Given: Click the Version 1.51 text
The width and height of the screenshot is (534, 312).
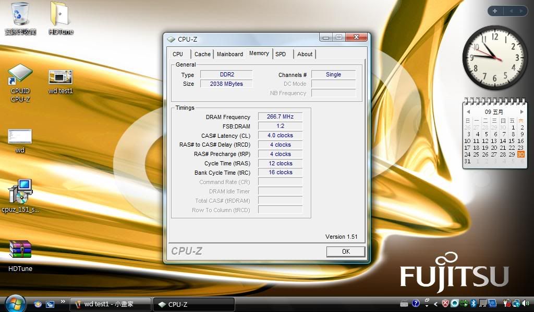Looking at the screenshot, I should 341,237.
